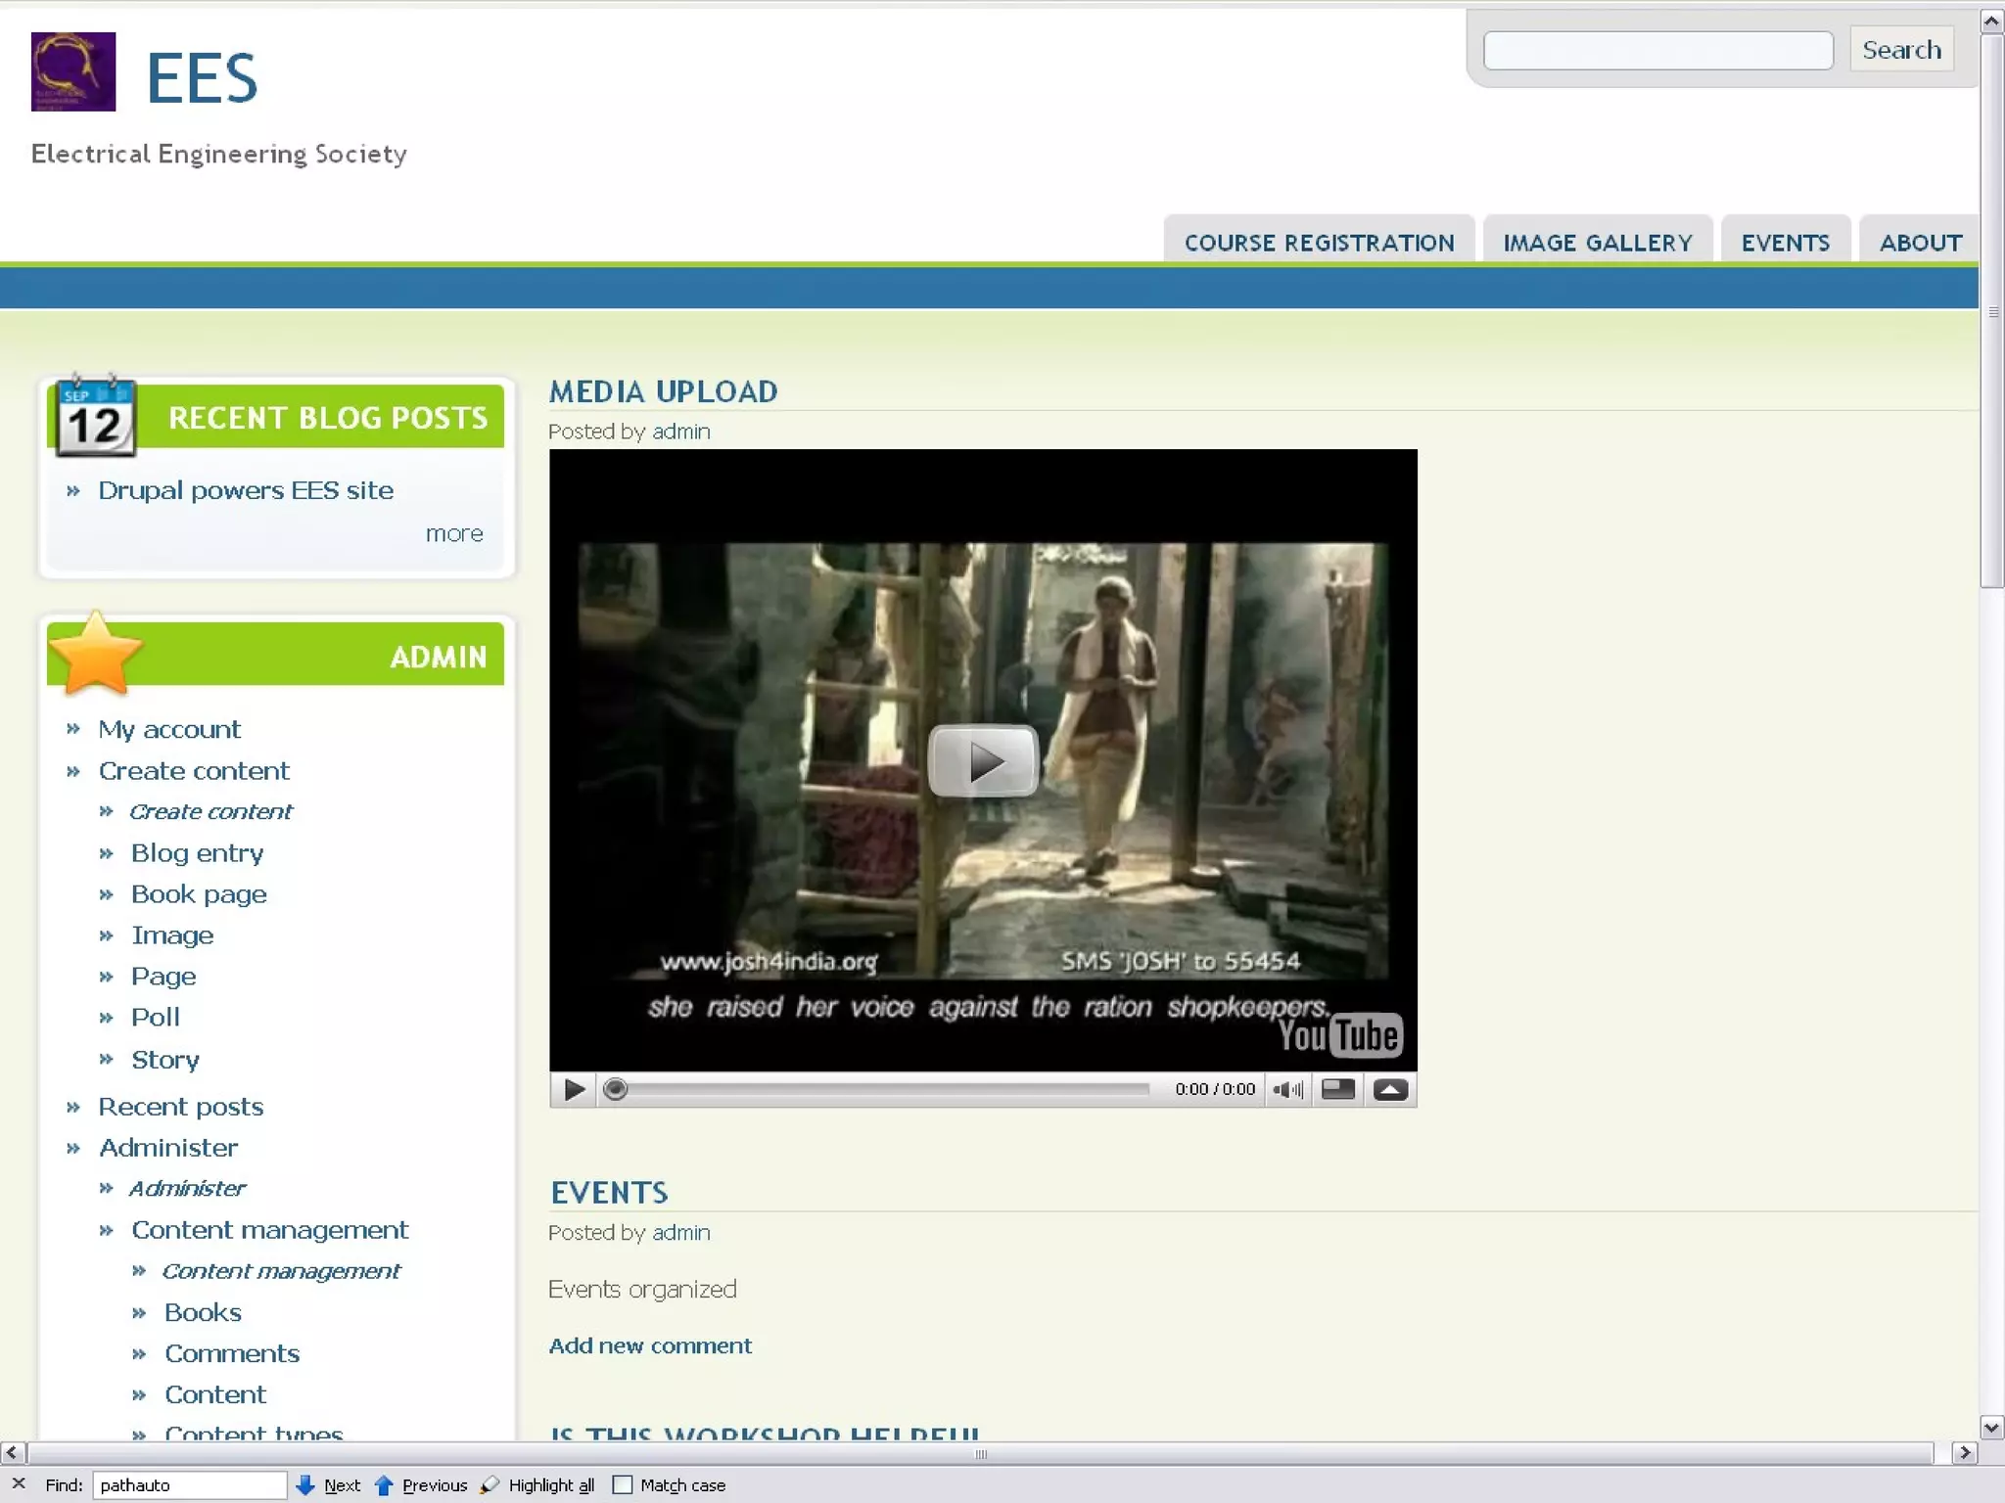Open the Course Registration tab
Image resolution: width=2005 pixels, height=1503 pixels.
tap(1319, 243)
